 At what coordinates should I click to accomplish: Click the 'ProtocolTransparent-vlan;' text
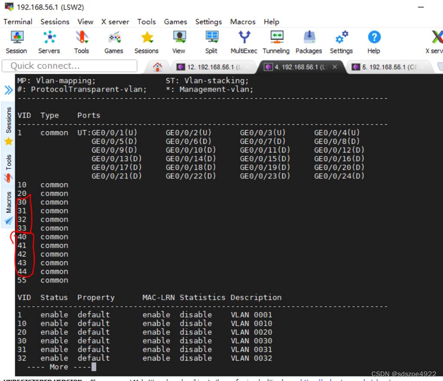(89, 89)
